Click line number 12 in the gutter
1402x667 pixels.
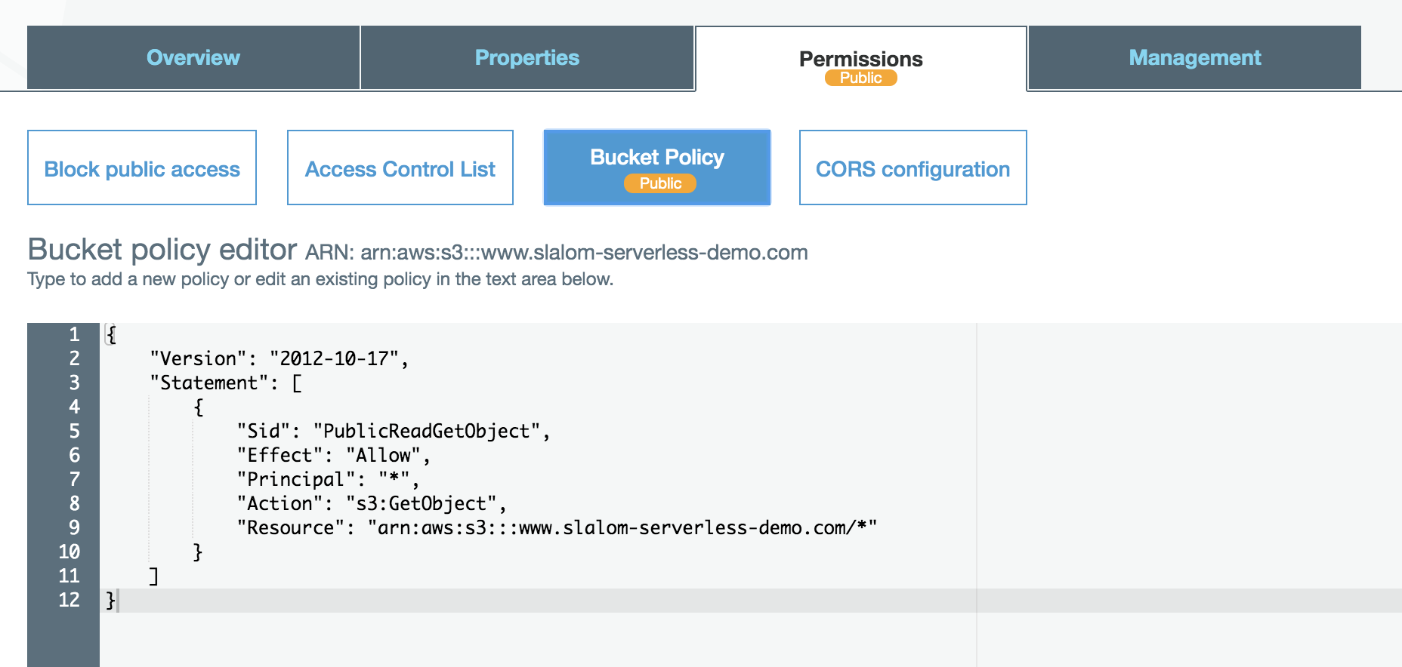69,600
